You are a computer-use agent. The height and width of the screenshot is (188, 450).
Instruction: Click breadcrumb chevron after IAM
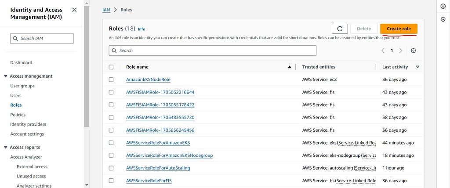click(116, 10)
